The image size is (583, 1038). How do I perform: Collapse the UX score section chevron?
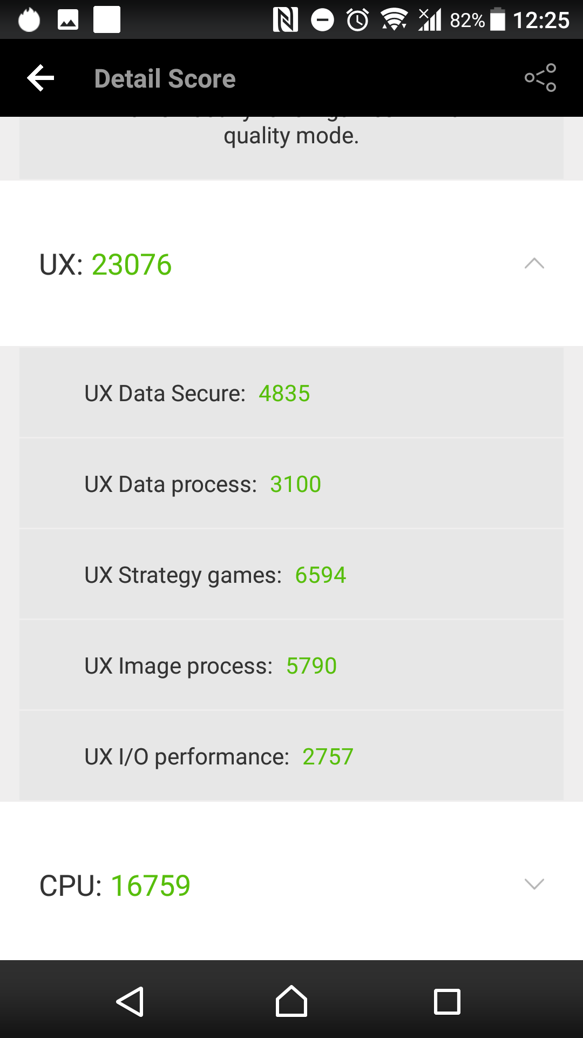point(534,264)
